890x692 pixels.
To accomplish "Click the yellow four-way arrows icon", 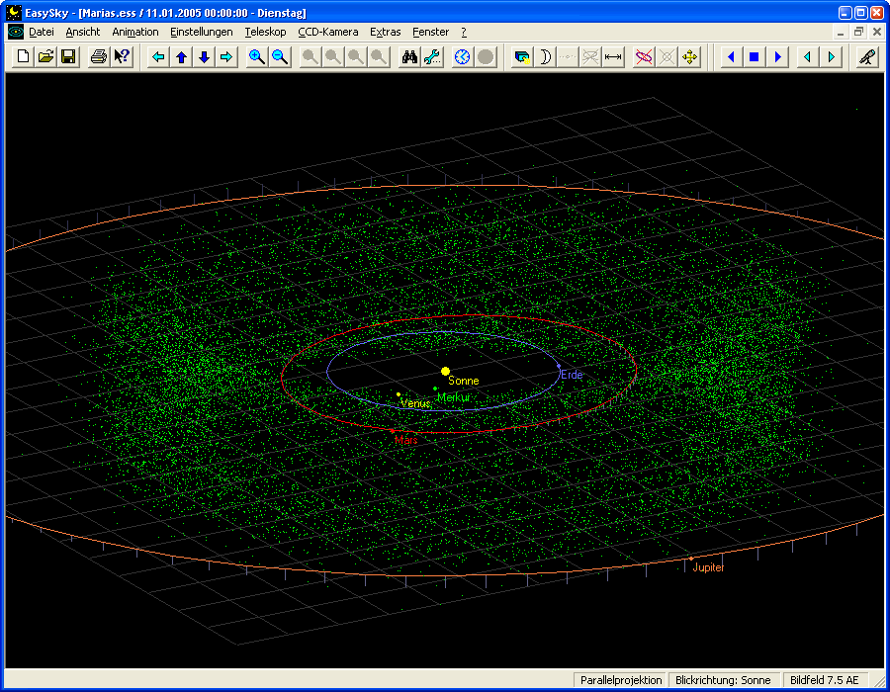I will pyautogui.click(x=690, y=57).
